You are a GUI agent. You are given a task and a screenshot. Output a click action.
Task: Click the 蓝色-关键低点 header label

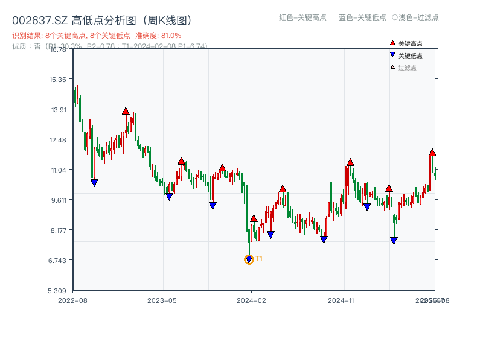click(362, 17)
